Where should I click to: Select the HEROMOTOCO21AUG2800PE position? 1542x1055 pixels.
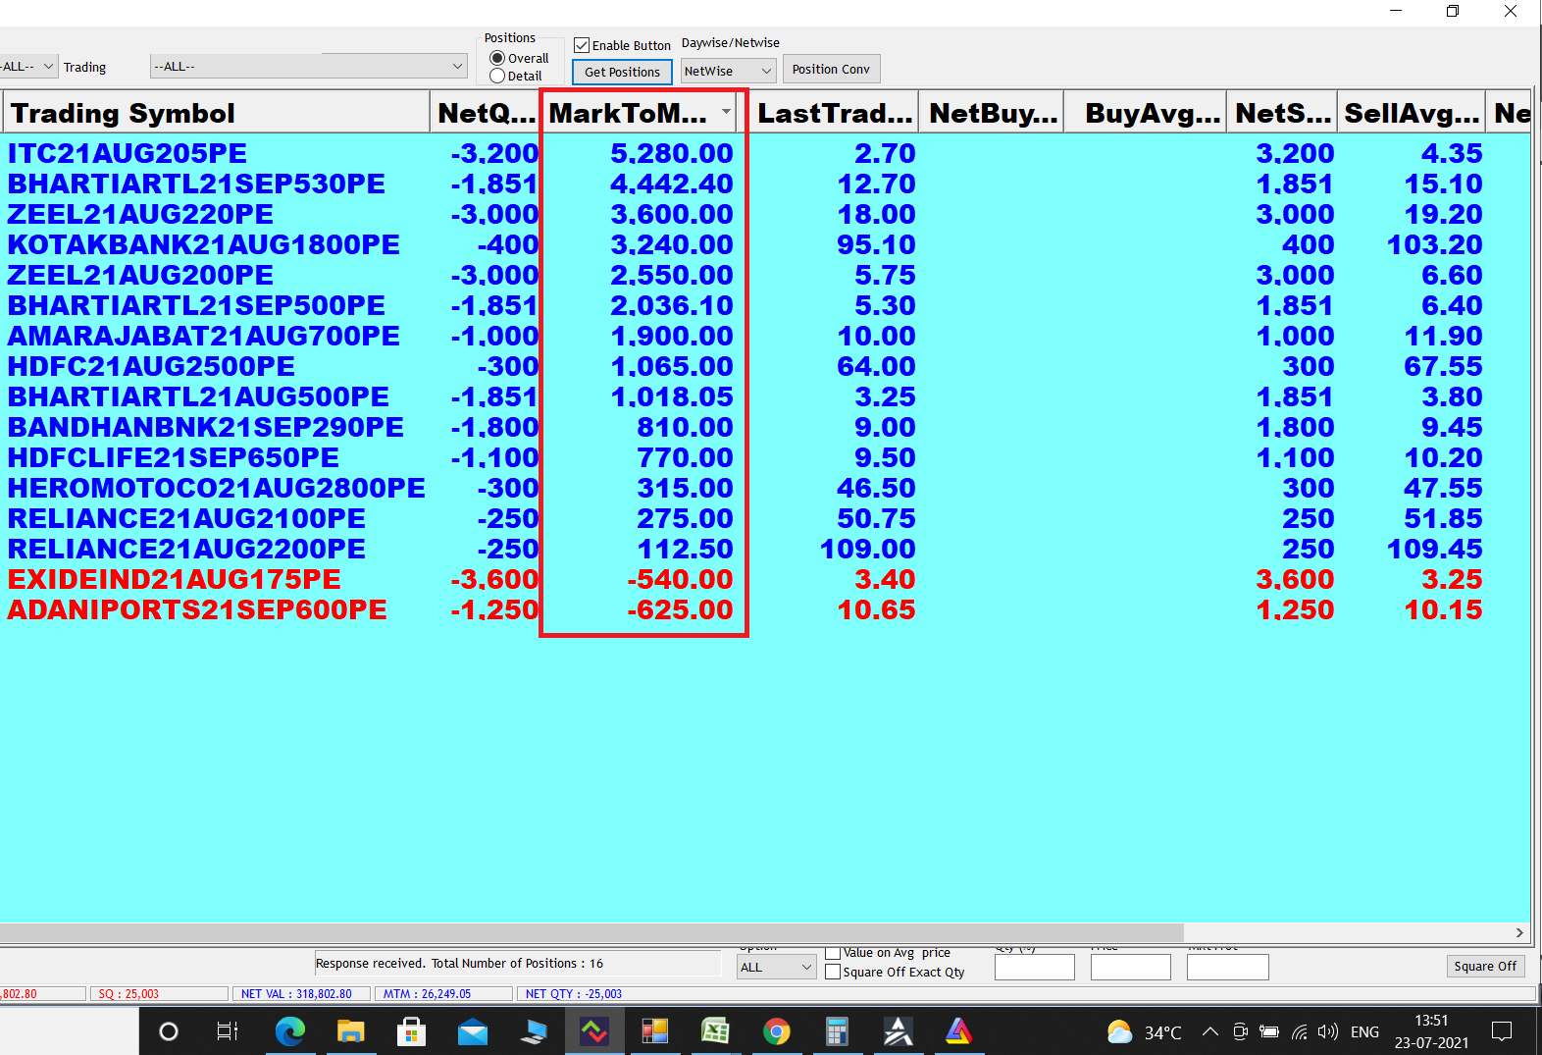[765, 488]
